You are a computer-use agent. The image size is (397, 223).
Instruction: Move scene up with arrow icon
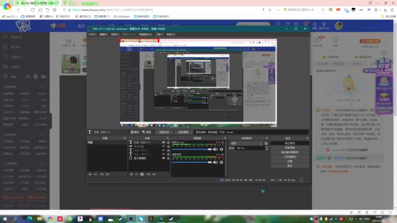[x=102, y=174]
